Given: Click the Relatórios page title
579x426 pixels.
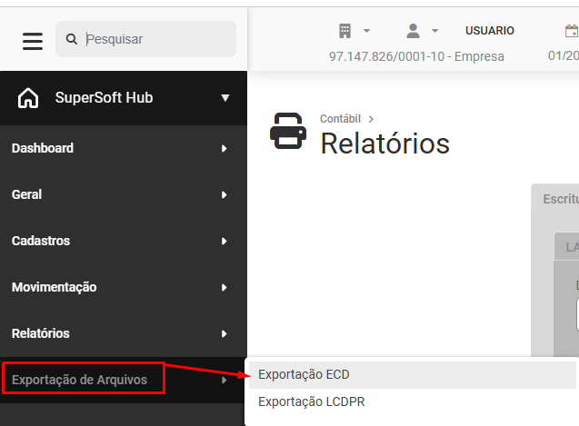Looking at the screenshot, I should pos(385,144).
